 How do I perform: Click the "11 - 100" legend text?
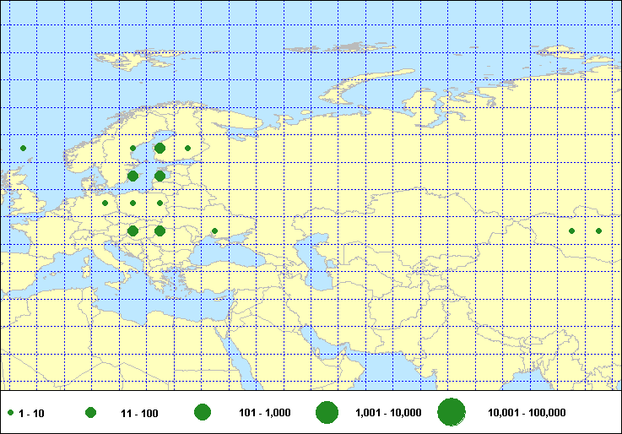(139, 414)
